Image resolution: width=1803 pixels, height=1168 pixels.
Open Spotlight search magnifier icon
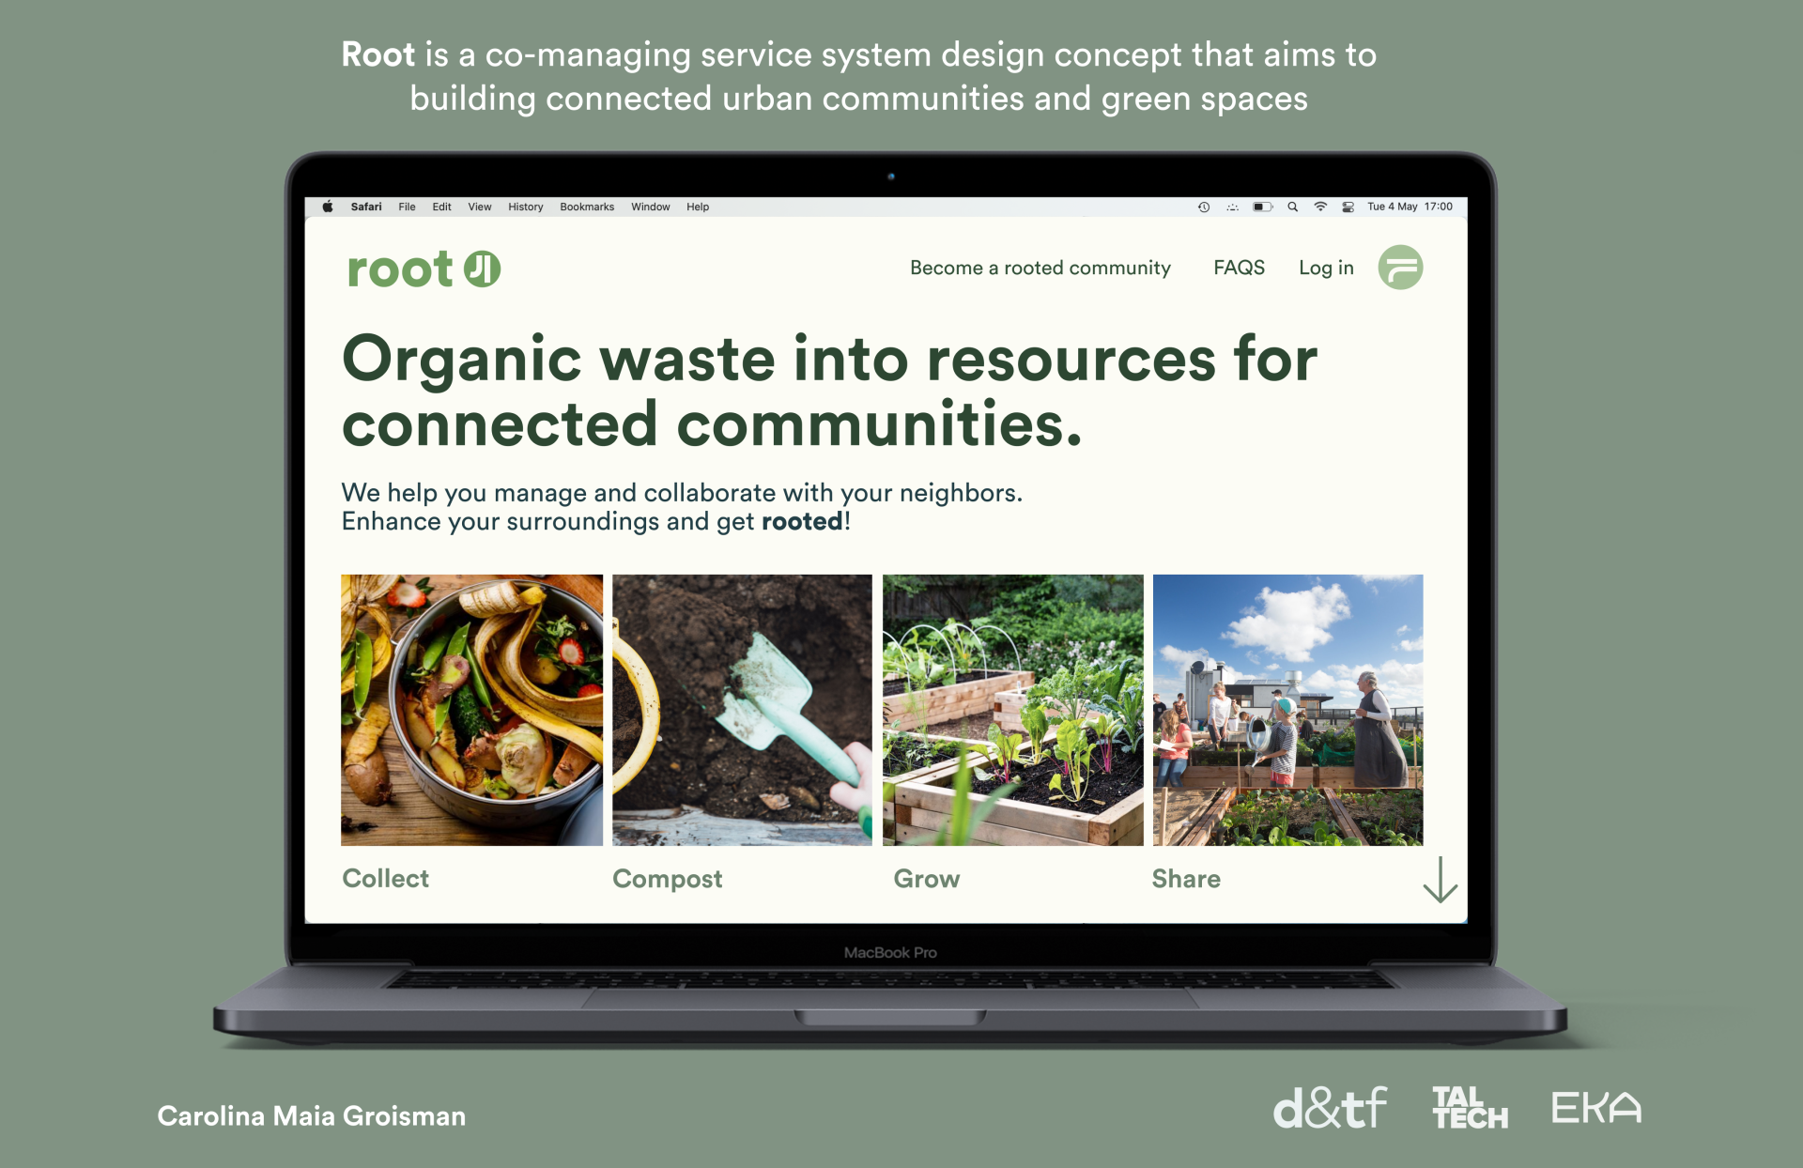click(x=1293, y=207)
